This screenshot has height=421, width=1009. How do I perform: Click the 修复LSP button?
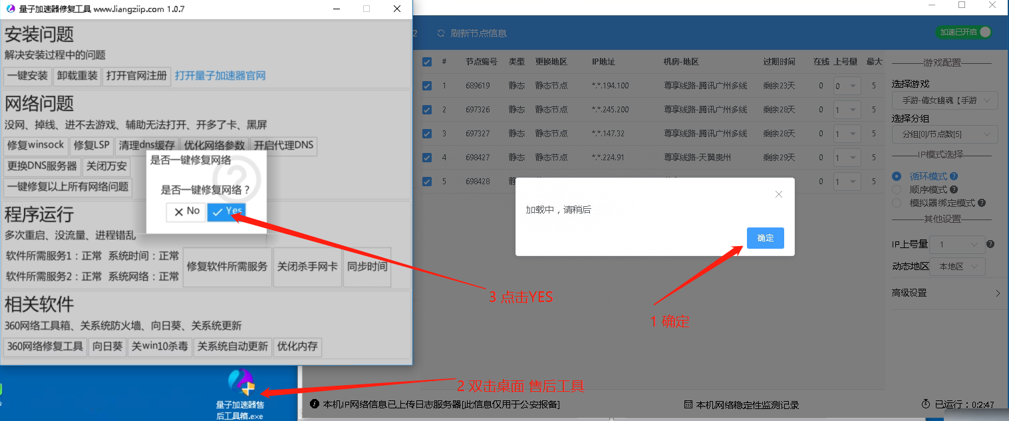coord(92,145)
